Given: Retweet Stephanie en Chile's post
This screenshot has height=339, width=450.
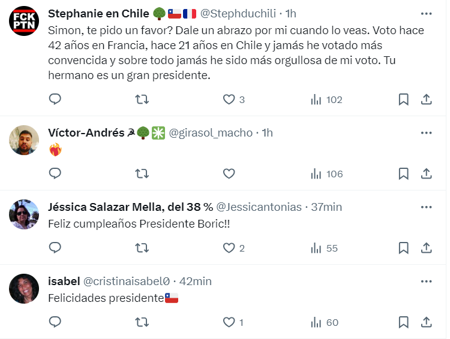Looking at the screenshot, I should tap(142, 99).
